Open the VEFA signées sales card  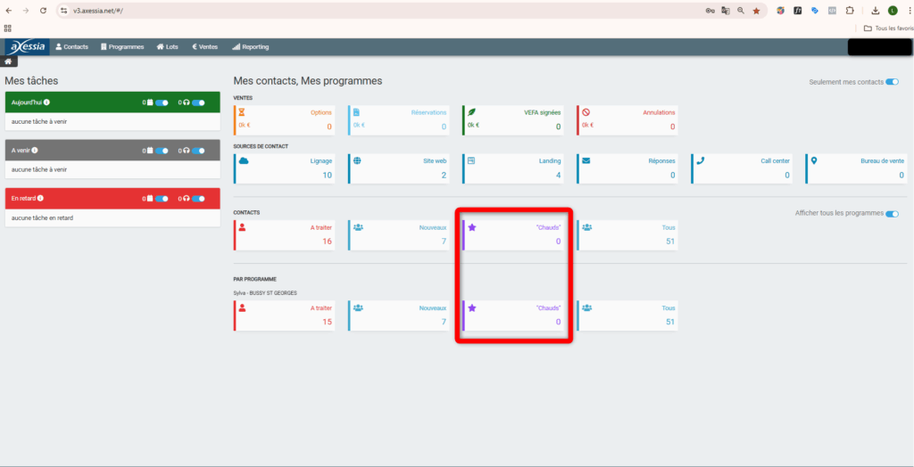512,119
